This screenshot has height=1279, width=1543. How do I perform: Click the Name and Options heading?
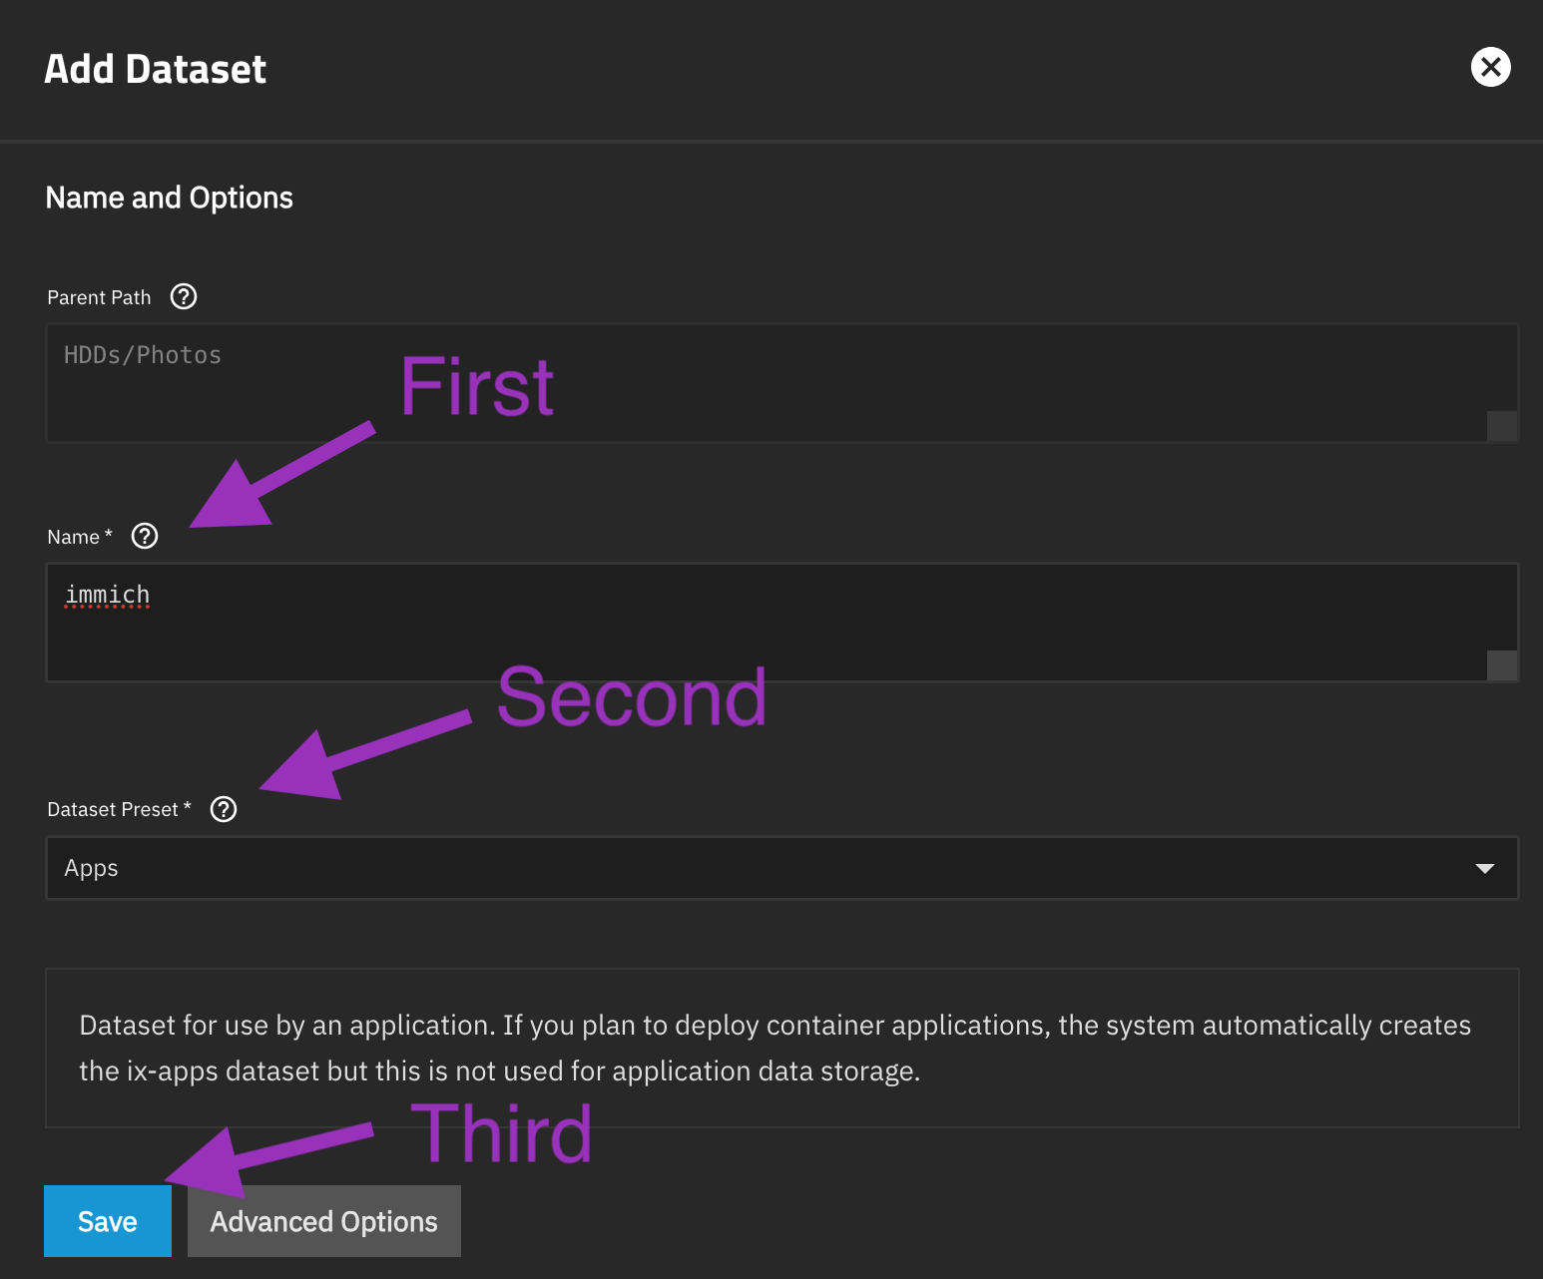pos(170,198)
